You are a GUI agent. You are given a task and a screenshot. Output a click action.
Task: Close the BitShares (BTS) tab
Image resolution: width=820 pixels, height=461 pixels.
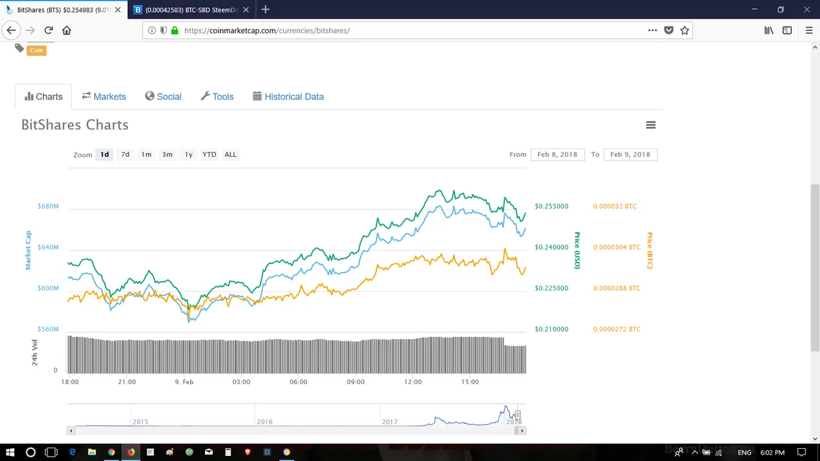pyautogui.click(x=118, y=10)
